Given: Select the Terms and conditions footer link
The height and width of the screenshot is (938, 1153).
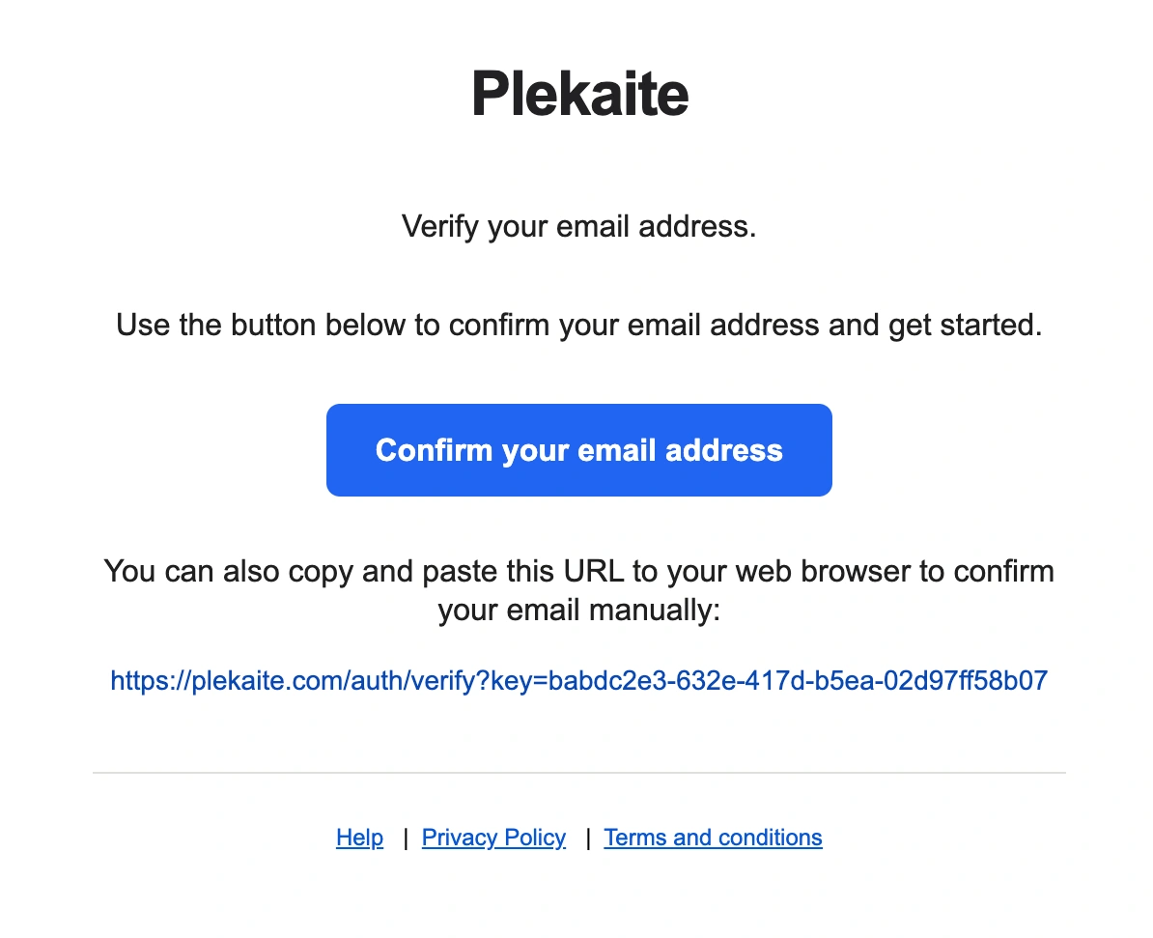Looking at the screenshot, I should pyautogui.click(x=713, y=837).
